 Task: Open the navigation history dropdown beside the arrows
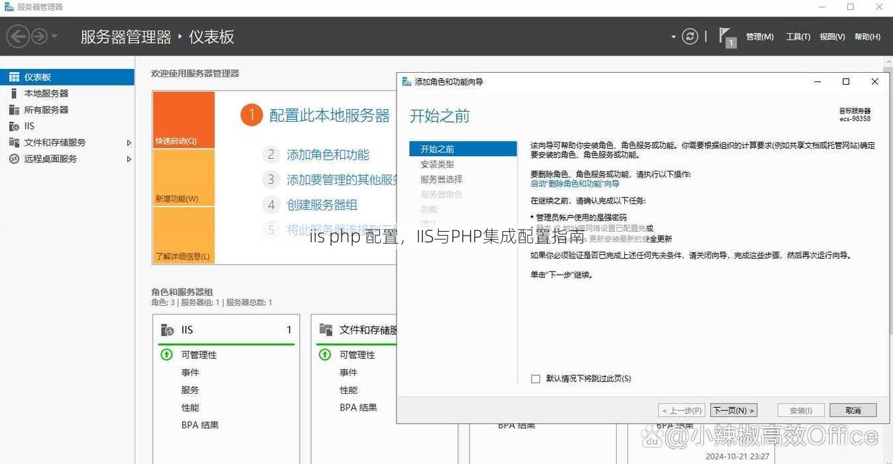click(54, 36)
